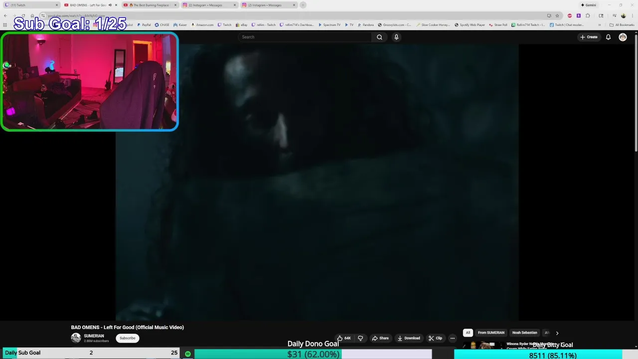This screenshot has width=638, height=359.
Task: Open Chrome three-dot menu
Action: [632, 15]
